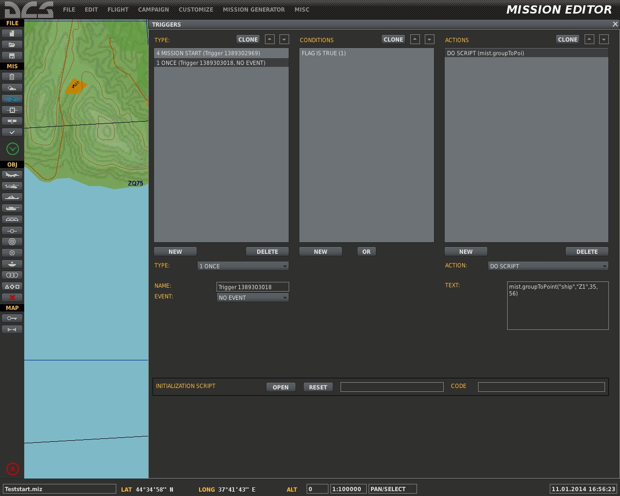620x496 pixels.
Task: Click the checkmark icon under MIS
Action: [x=12, y=132]
